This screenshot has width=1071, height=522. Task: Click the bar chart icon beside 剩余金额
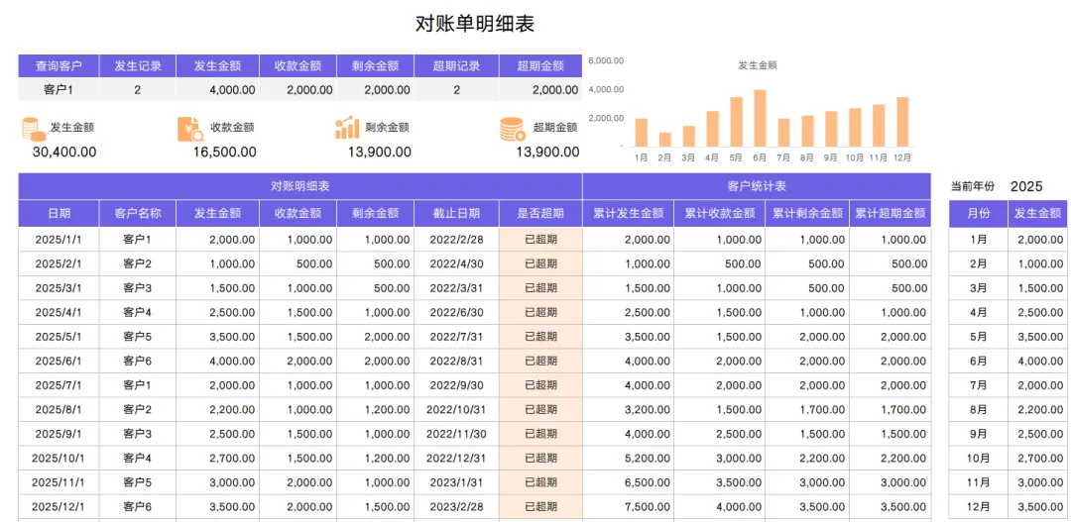coord(347,128)
